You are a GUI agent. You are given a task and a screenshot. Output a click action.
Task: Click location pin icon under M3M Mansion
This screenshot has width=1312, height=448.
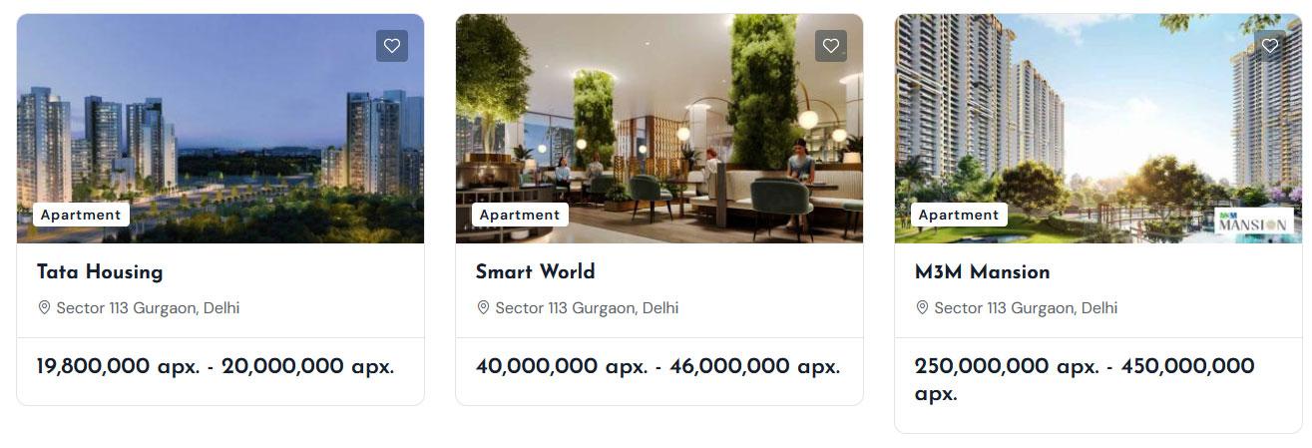(x=922, y=307)
